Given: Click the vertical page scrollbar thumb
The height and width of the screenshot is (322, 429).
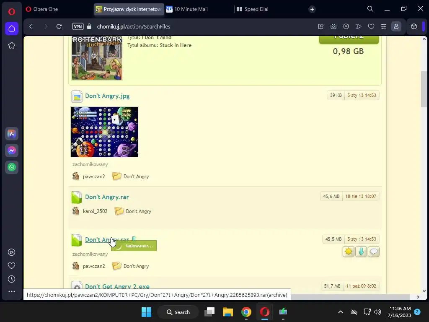Looking at the screenshot, I should point(424,89).
